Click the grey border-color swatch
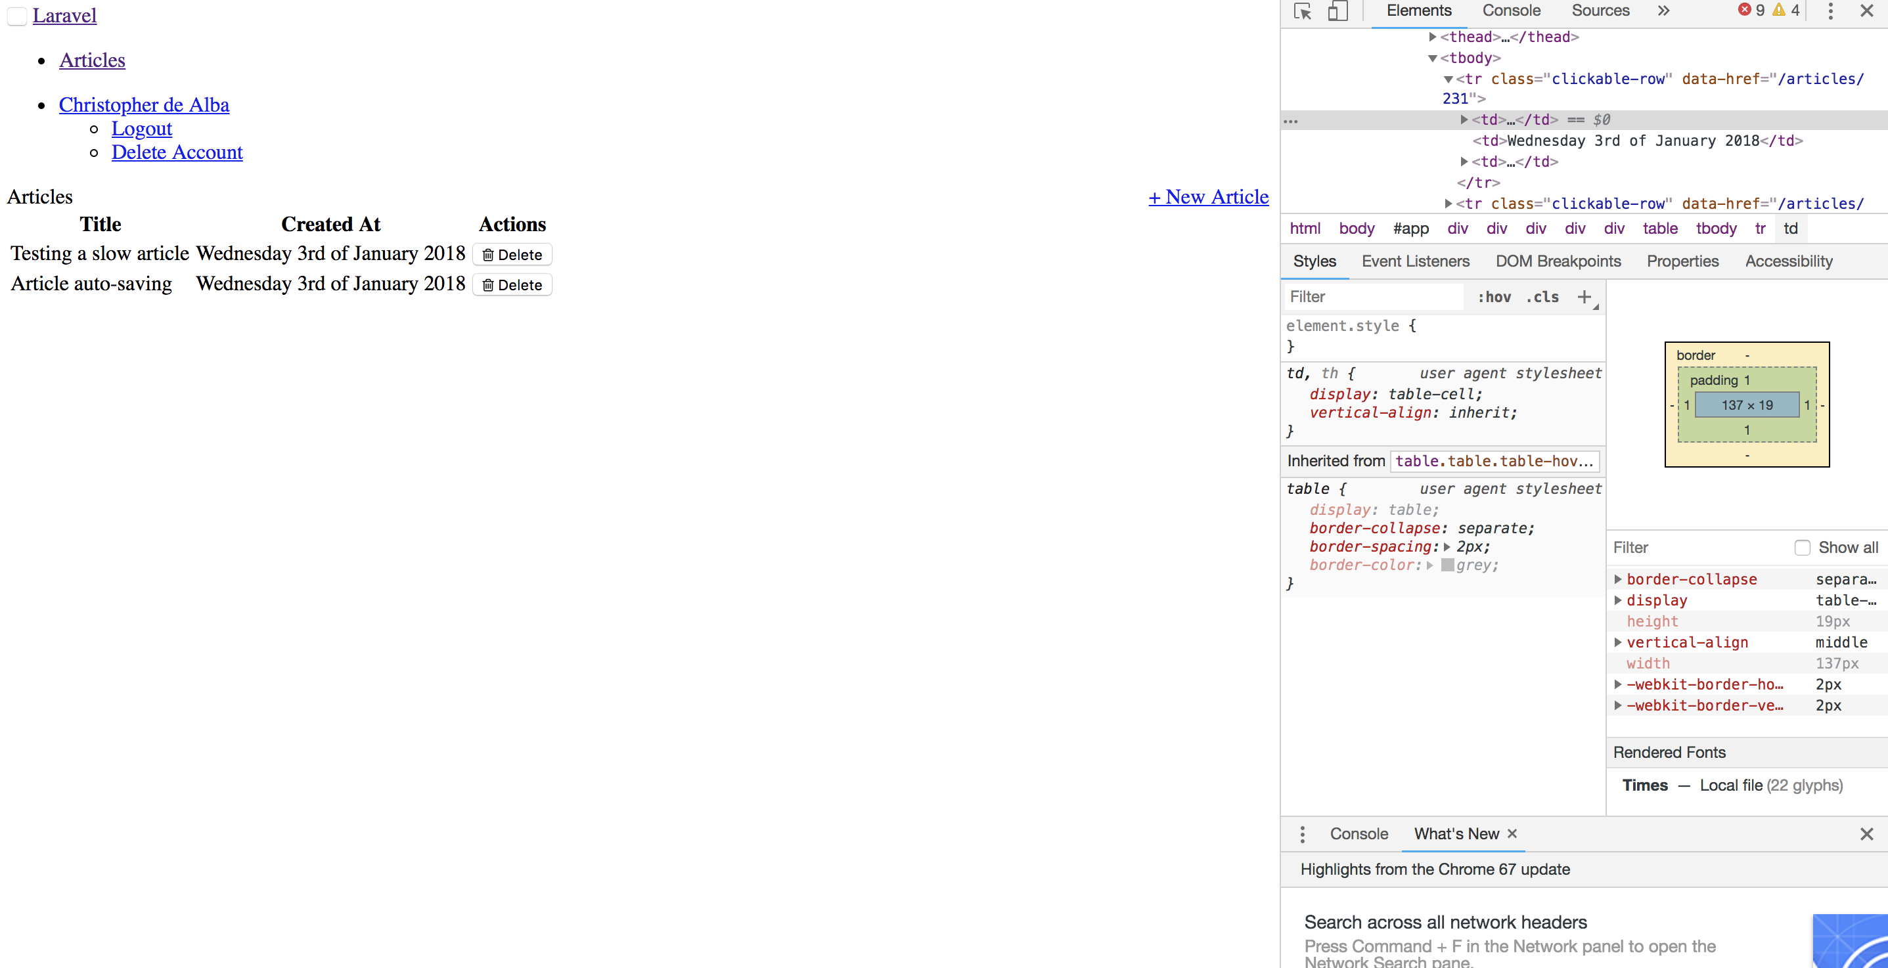The width and height of the screenshot is (1888, 968). 1447,565
